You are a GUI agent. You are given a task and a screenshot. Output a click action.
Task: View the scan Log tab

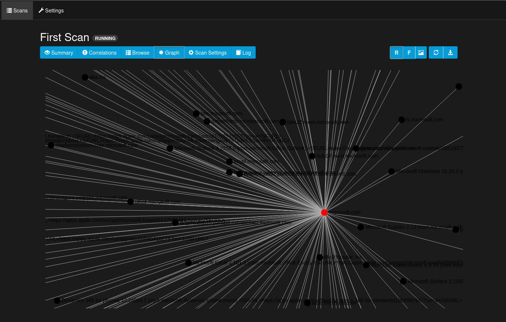click(243, 52)
